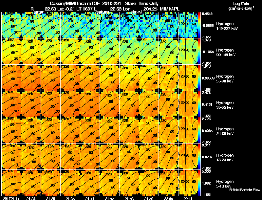Select the Hydrogen 90-149 keV label
Viewport: 262px width, 200px height.
[226, 53]
